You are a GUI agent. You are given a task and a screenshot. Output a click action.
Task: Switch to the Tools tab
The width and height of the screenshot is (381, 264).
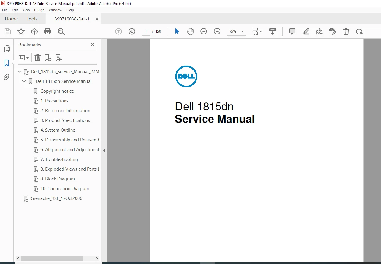[x=32, y=19]
